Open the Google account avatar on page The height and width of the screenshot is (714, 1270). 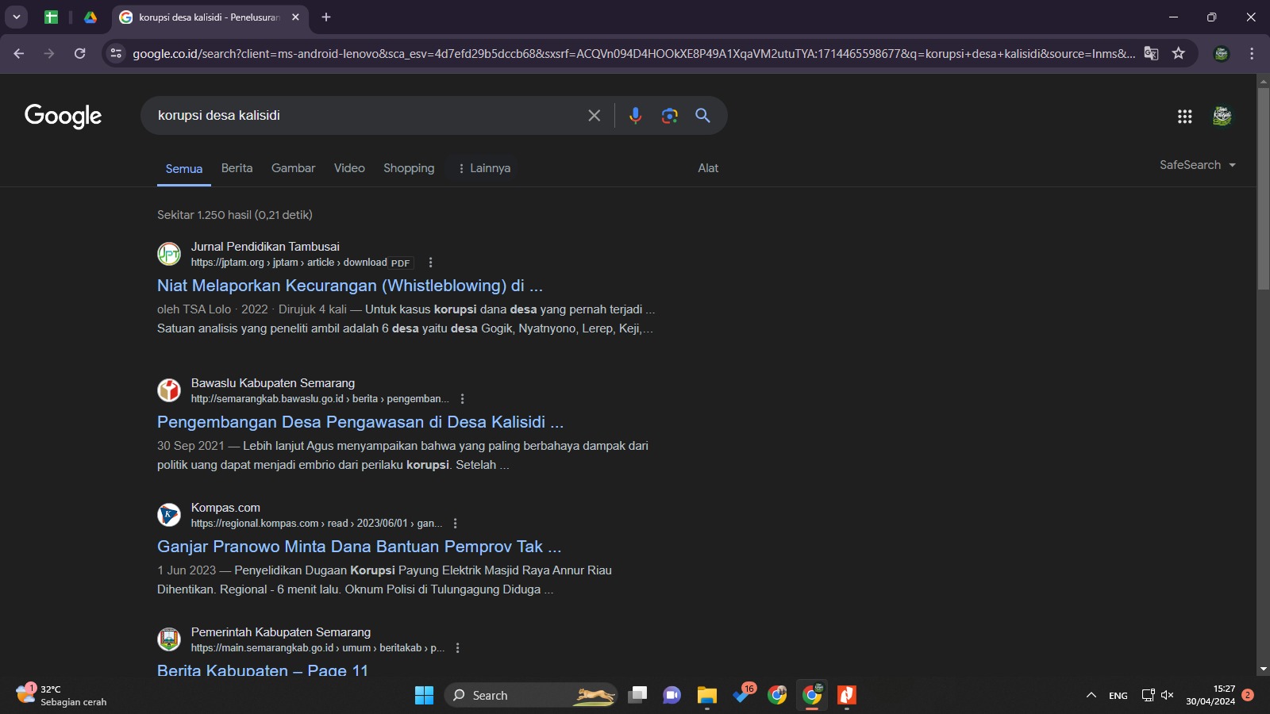[1222, 117]
